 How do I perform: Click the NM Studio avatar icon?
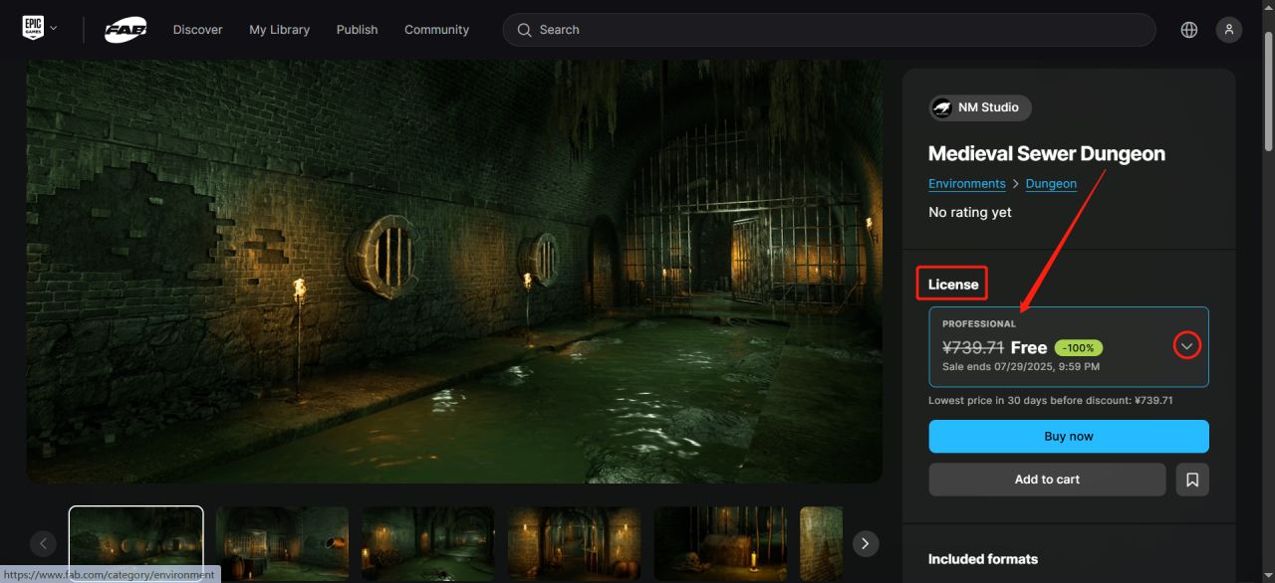tap(942, 107)
